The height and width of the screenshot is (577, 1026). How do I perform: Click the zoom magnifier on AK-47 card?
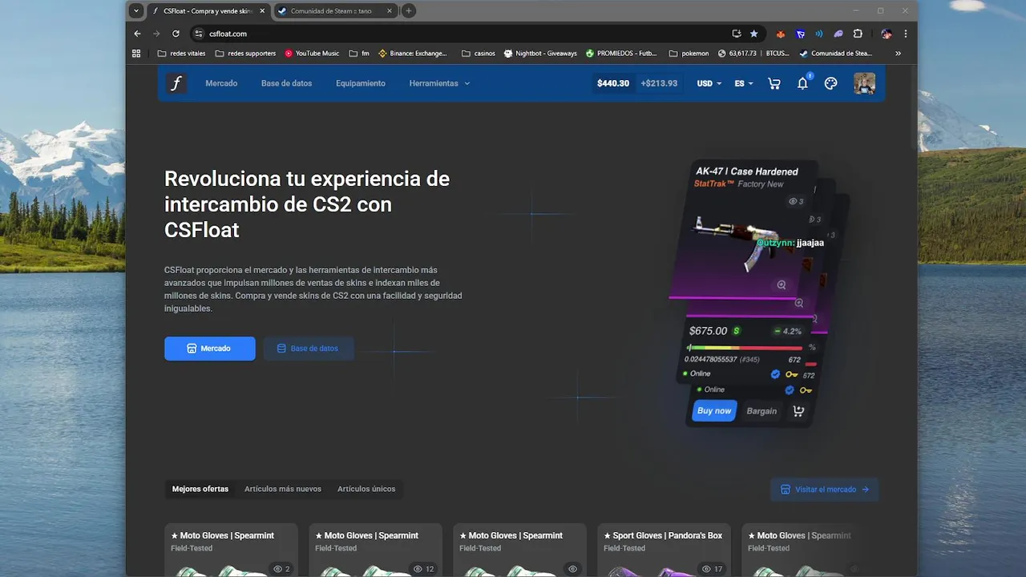[781, 284]
